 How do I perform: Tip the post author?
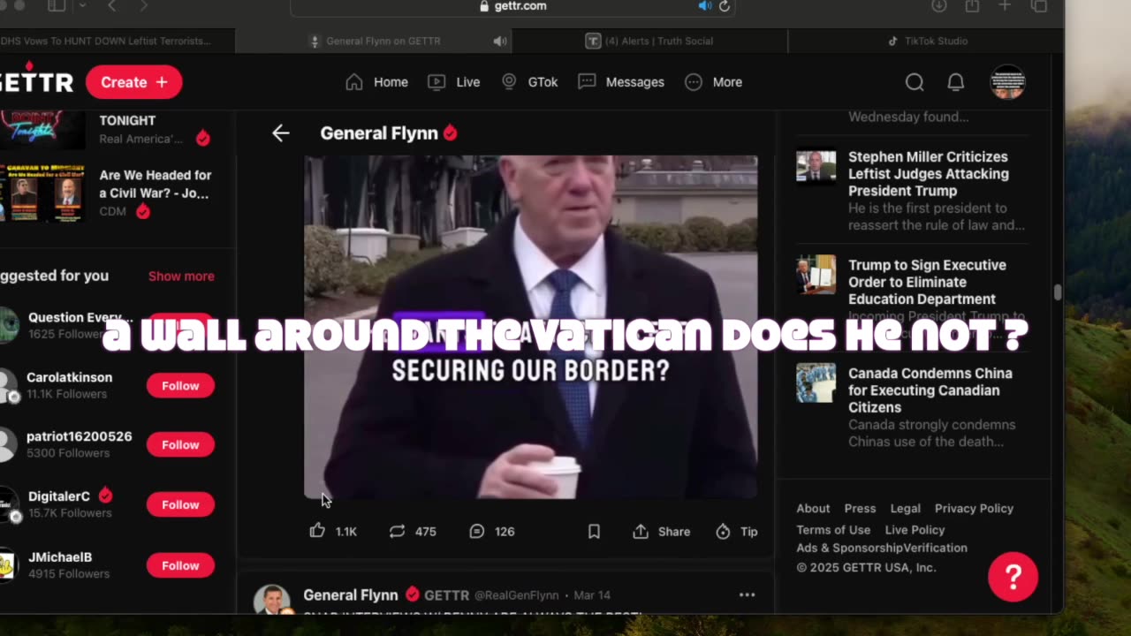[736, 531]
